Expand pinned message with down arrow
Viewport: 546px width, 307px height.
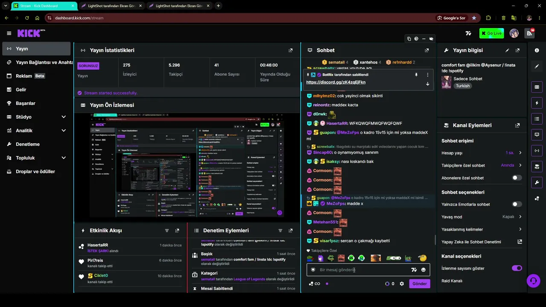[x=427, y=84]
